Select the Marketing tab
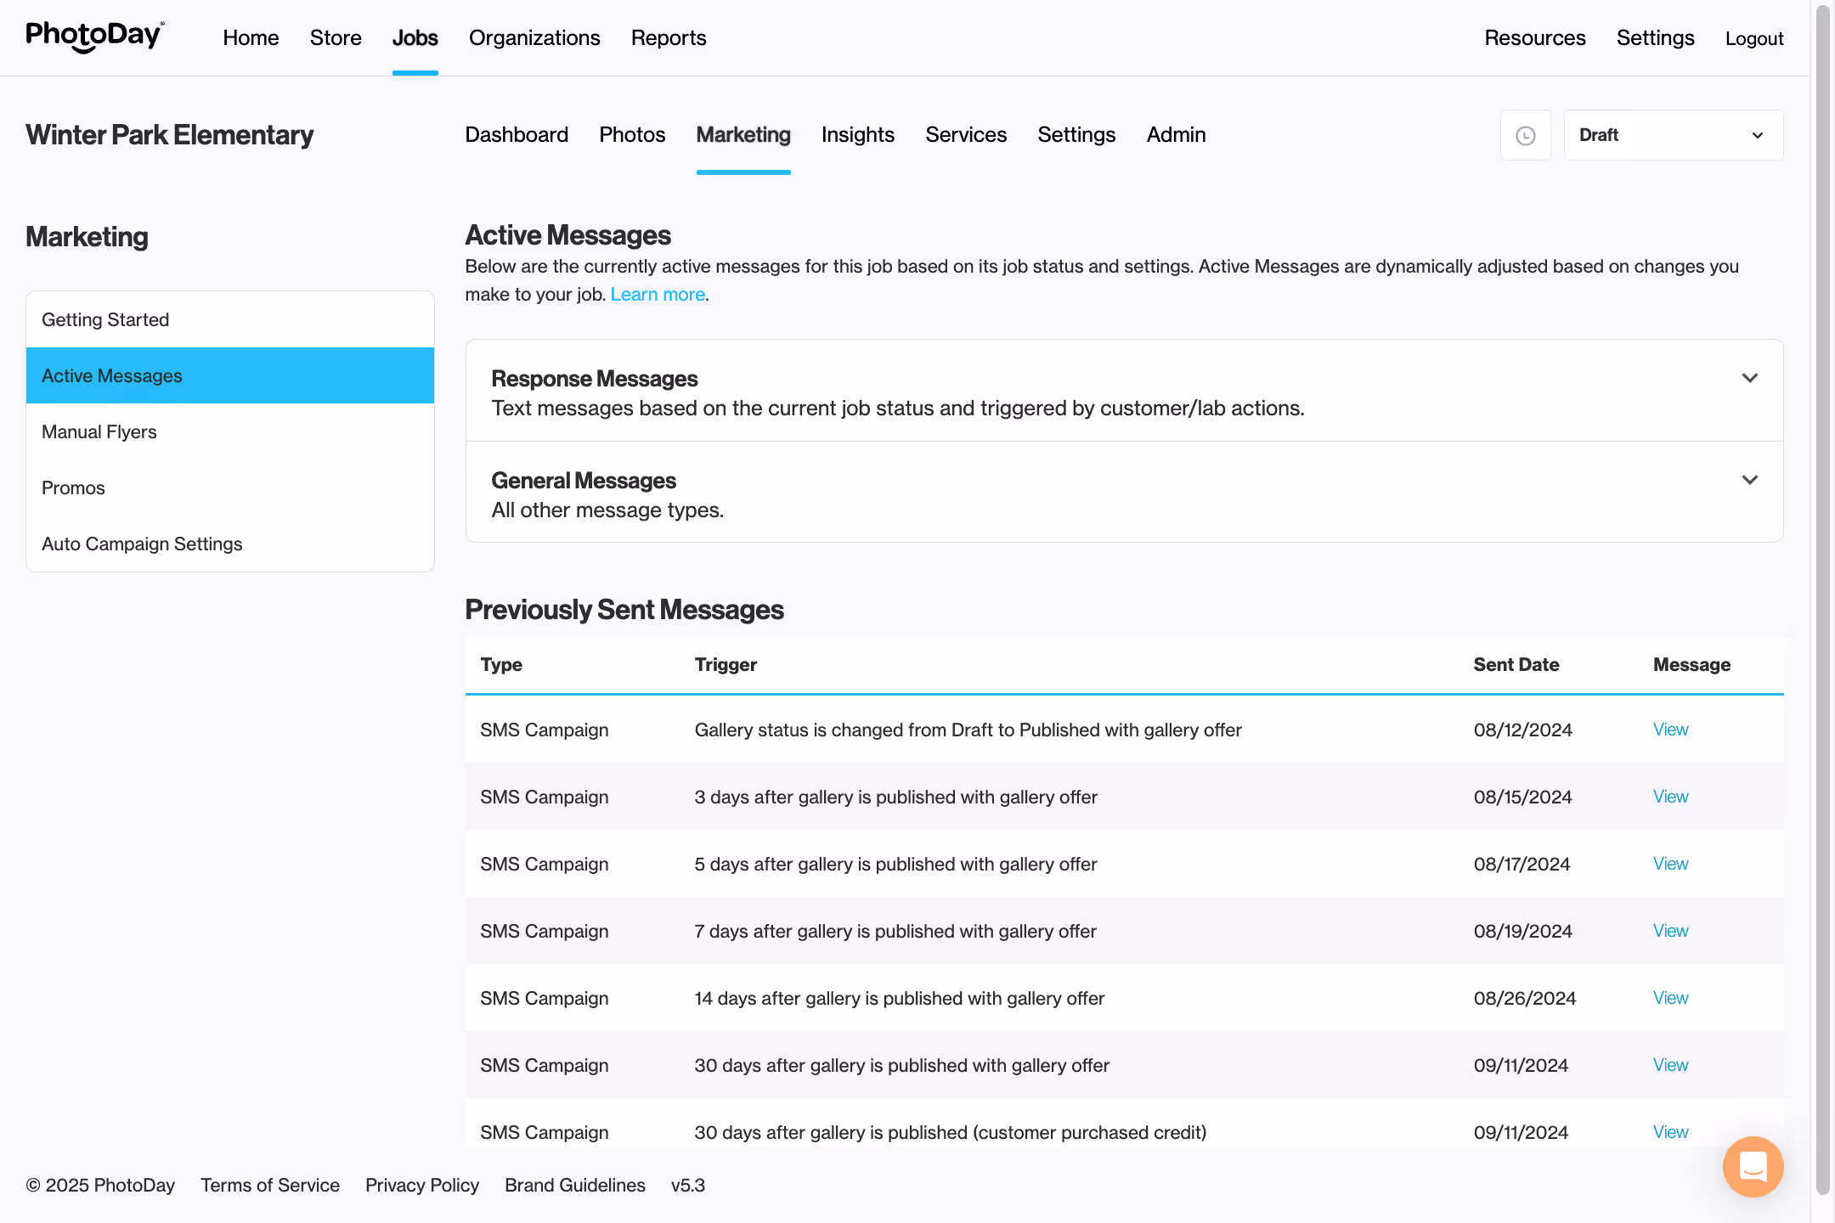 743,134
